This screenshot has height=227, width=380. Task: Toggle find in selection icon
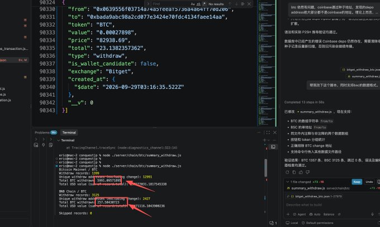pos(243,4)
